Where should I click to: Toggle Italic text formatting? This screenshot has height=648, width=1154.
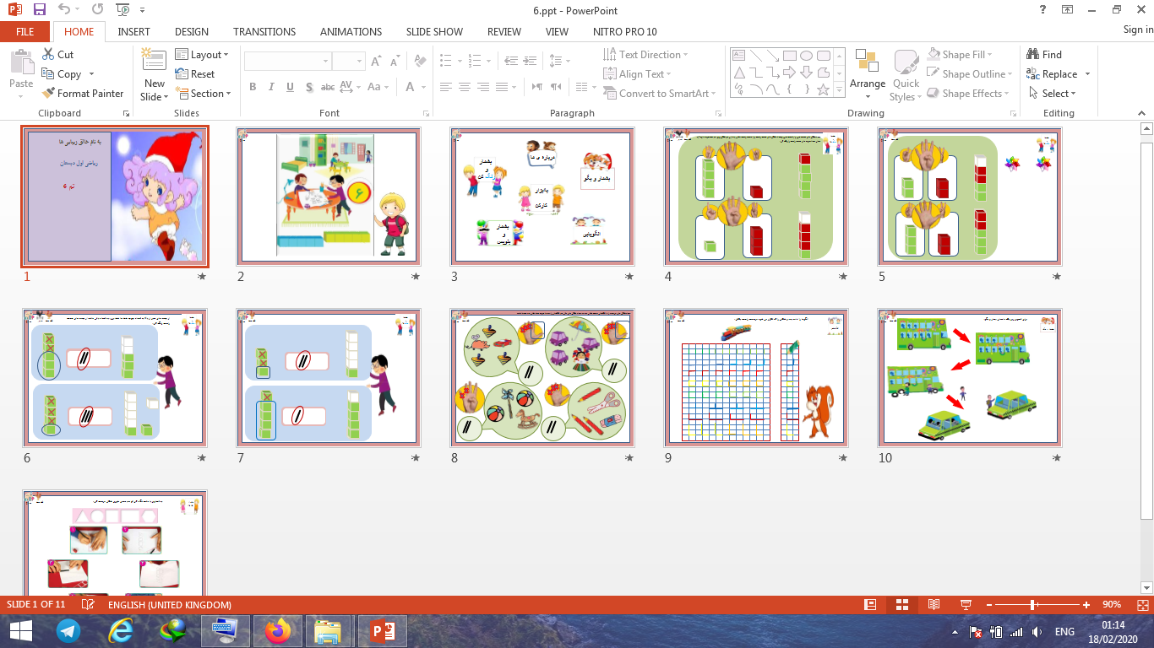[271, 87]
